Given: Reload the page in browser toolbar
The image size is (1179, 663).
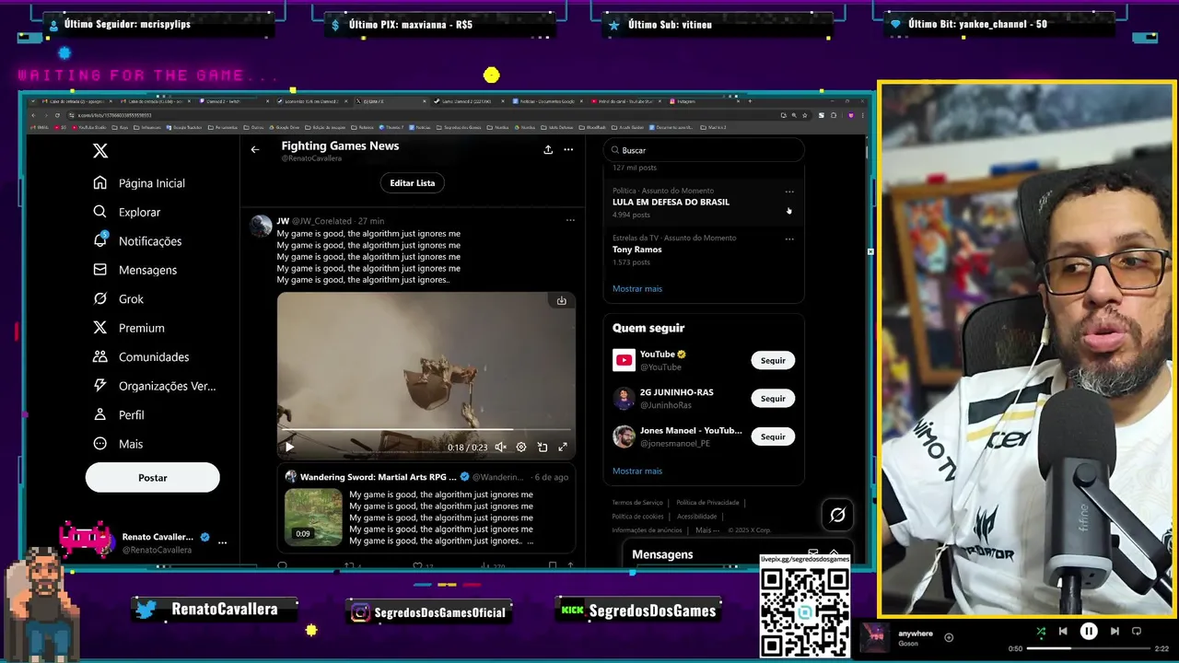Looking at the screenshot, I should (57, 115).
